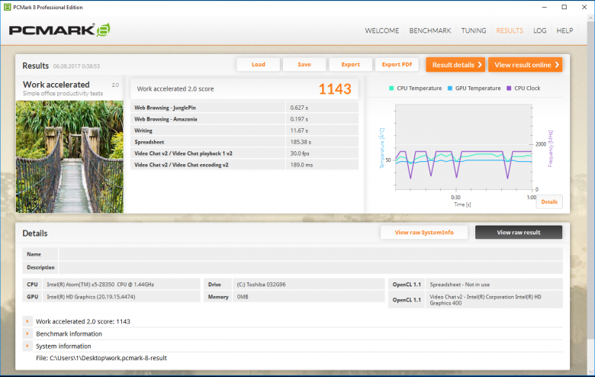Click the PCMark 8 logo
The image size is (595, 377).
(59, 30)
